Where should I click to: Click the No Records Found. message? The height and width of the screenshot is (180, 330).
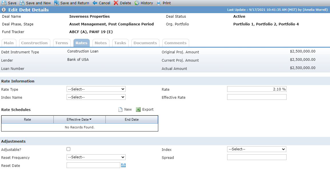(x=79, y=127)
